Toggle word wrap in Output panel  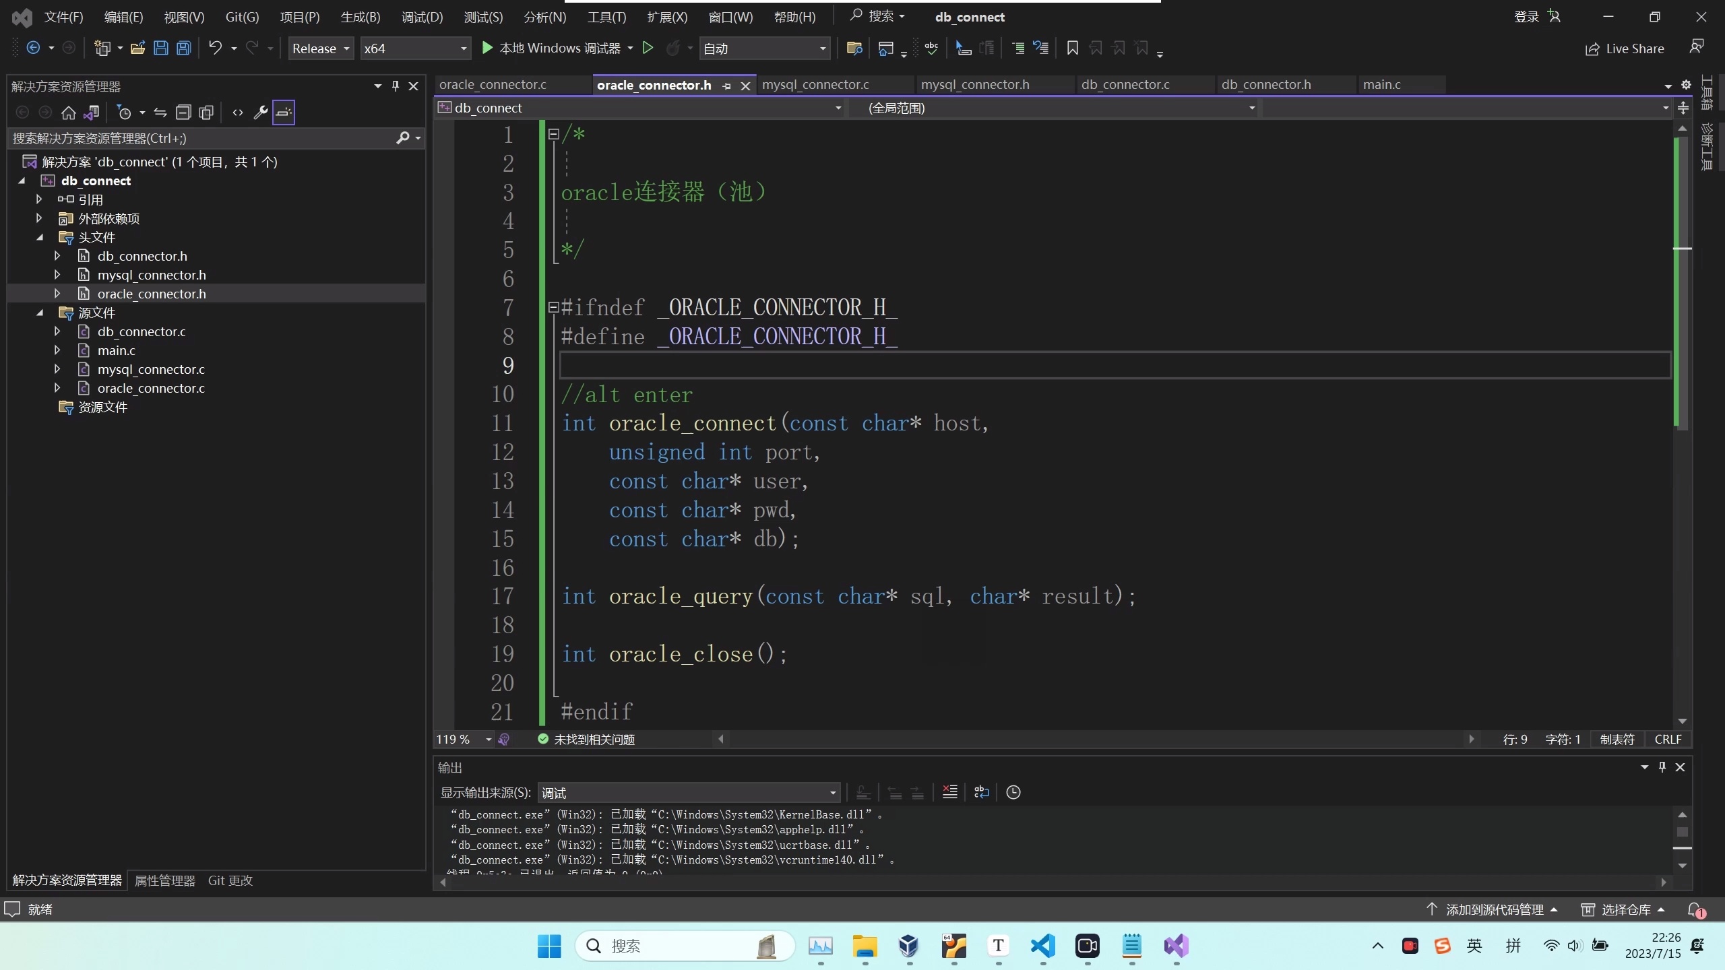tap(982, 792)
